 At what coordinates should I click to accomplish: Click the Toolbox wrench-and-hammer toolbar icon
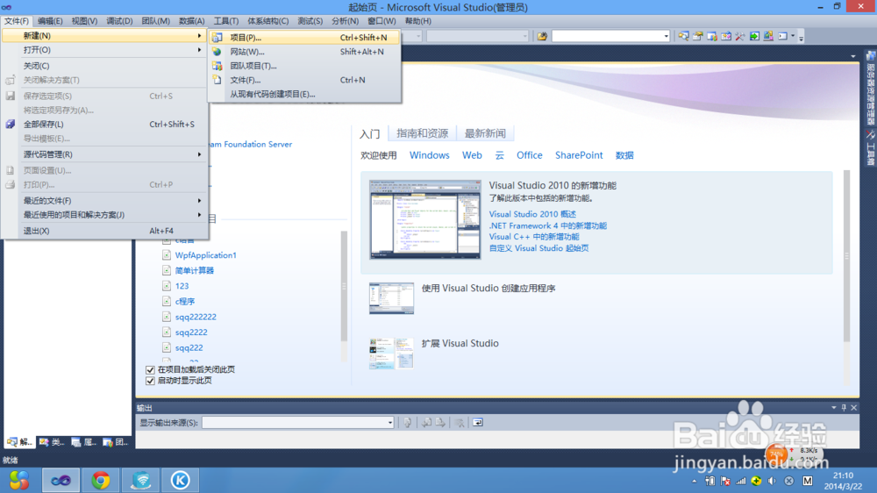pyautogui.click(x=740, y=36)
